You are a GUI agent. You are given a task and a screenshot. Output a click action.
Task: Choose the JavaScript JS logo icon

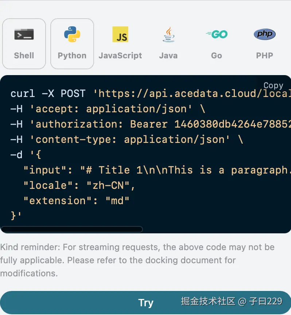(120, 34)
